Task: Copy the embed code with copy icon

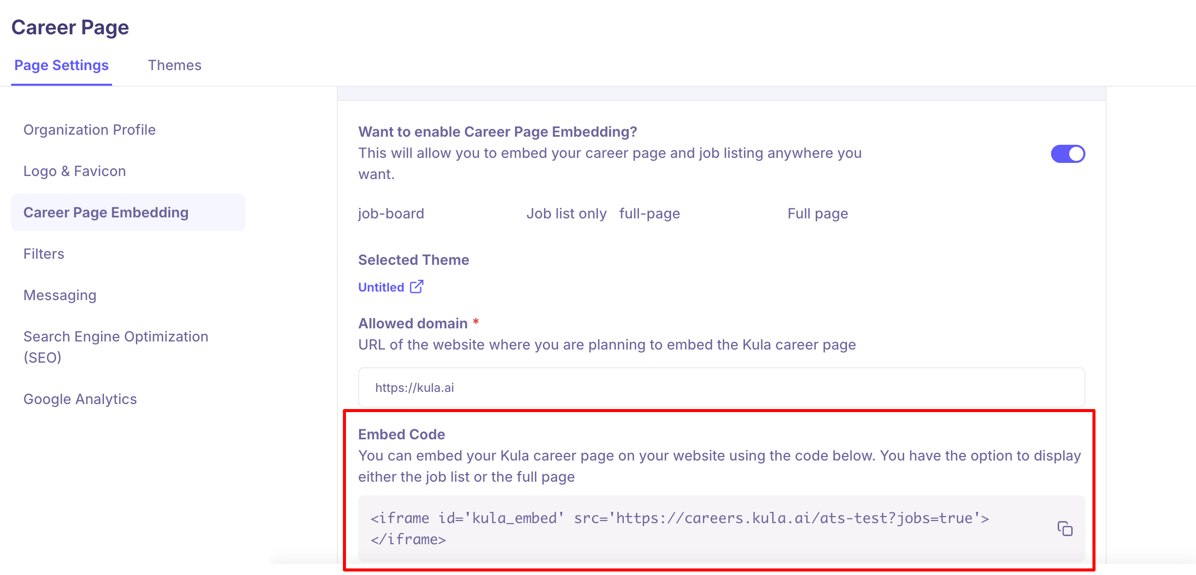Action: (x=1065, y=529)
